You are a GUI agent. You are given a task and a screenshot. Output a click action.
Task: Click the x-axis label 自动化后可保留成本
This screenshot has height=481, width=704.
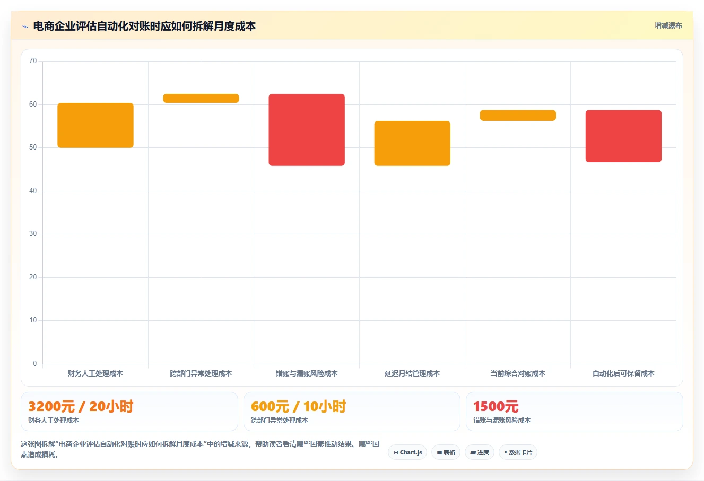(623, 373)
